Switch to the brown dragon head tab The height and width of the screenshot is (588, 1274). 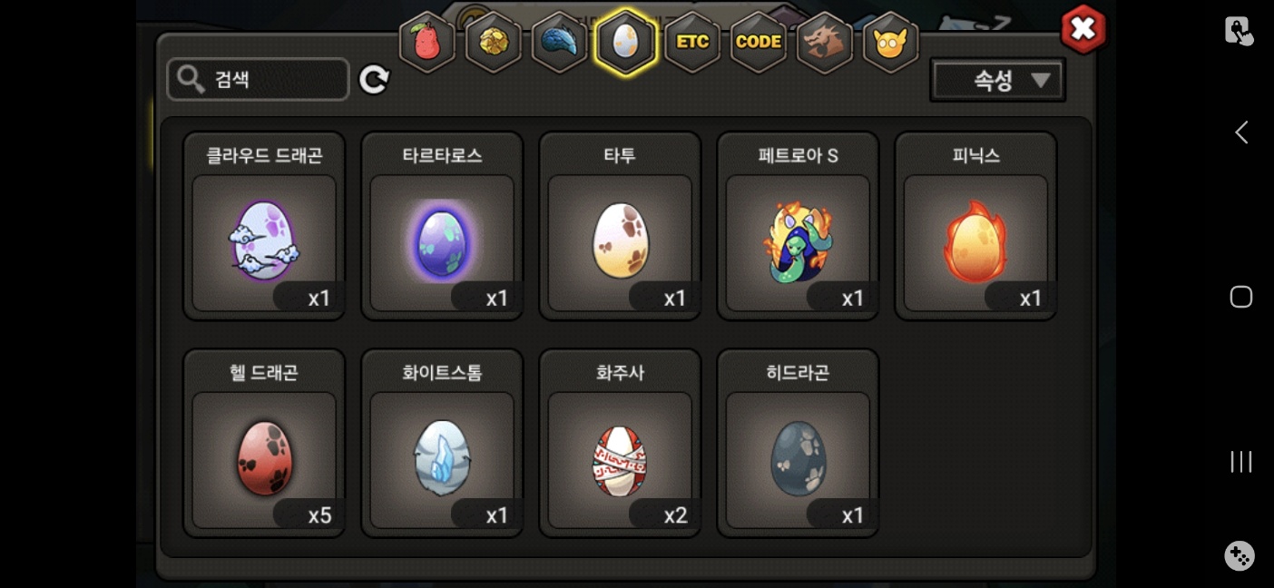coord(825,42)
